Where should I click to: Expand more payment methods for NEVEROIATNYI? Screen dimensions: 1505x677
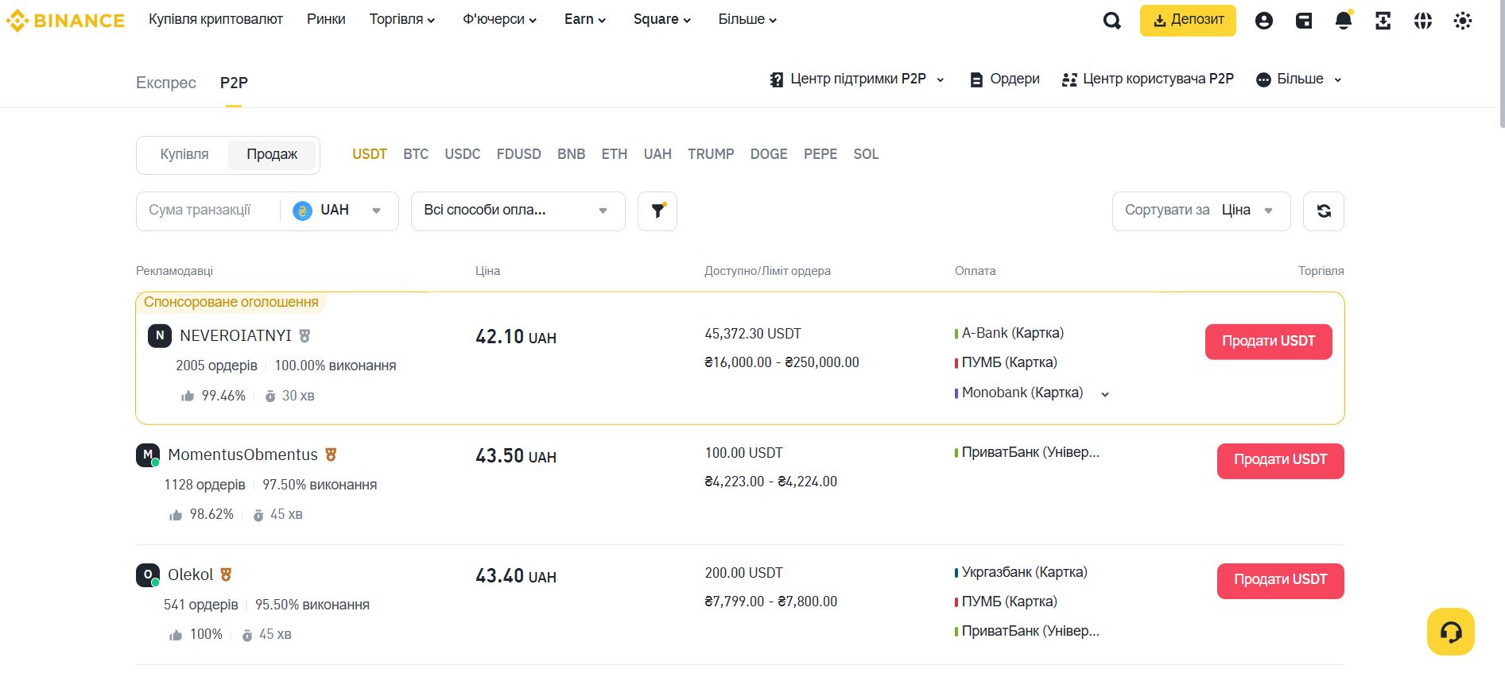click(x=1104, y=394)
